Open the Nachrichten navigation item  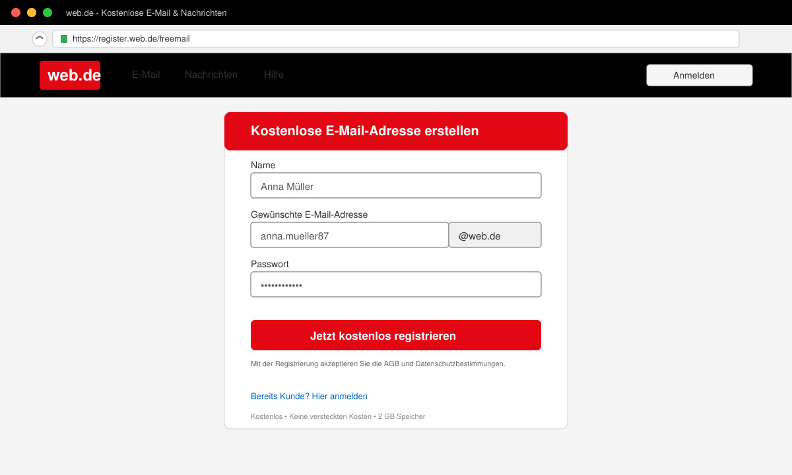(211, 75)
